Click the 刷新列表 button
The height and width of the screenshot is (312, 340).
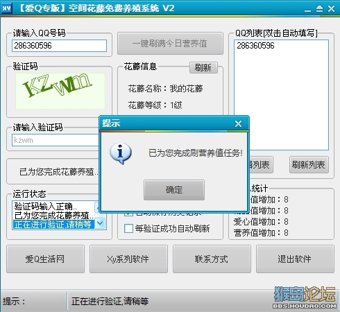point(309,165)
